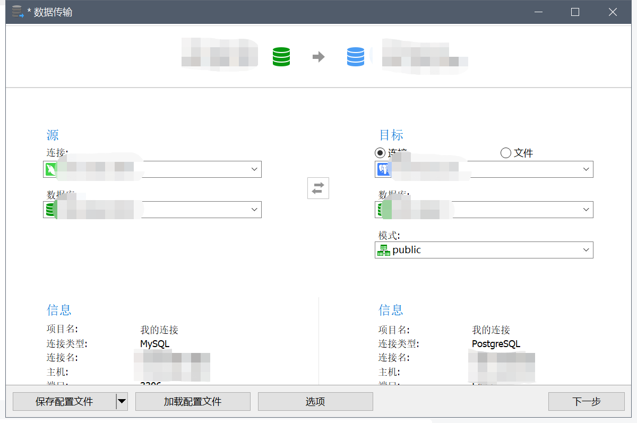
Task: Click the MySQL connection icon in source dropdown
Action: [x=49, y=169]
